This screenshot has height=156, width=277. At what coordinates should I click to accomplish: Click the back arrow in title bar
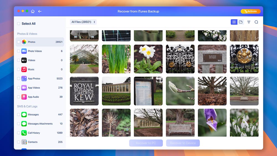(x=40, y=11)
